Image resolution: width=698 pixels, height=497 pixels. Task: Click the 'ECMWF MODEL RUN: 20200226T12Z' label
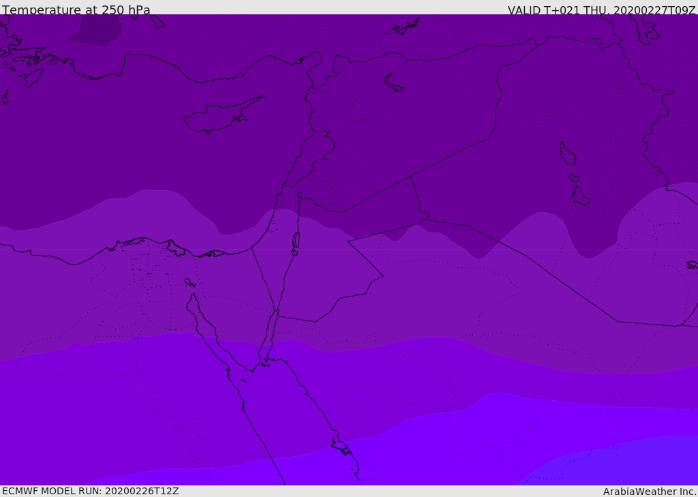coord(91,492)
